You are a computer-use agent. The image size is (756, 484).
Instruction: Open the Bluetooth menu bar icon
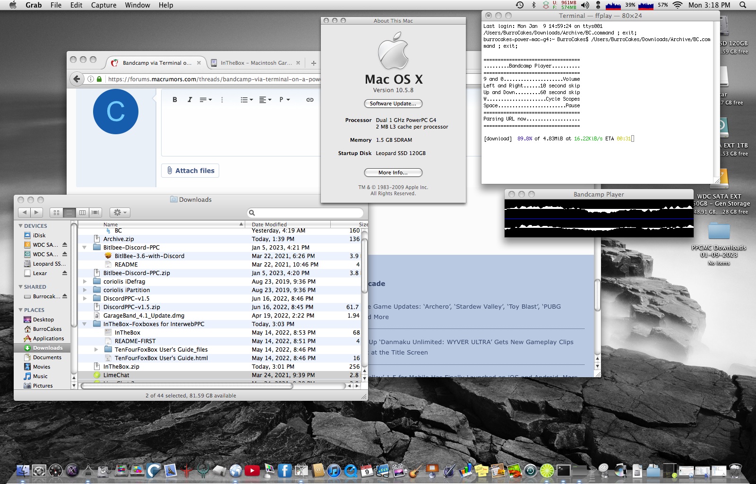[x=534, y=5]
